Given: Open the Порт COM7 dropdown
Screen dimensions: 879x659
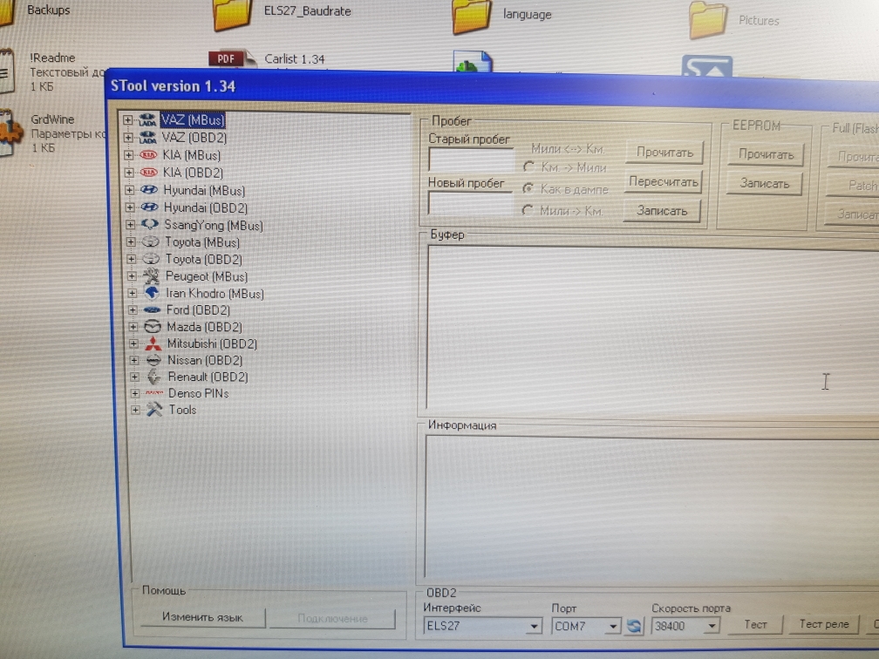Looking at the screenshot, I should [x=614, y=625].
